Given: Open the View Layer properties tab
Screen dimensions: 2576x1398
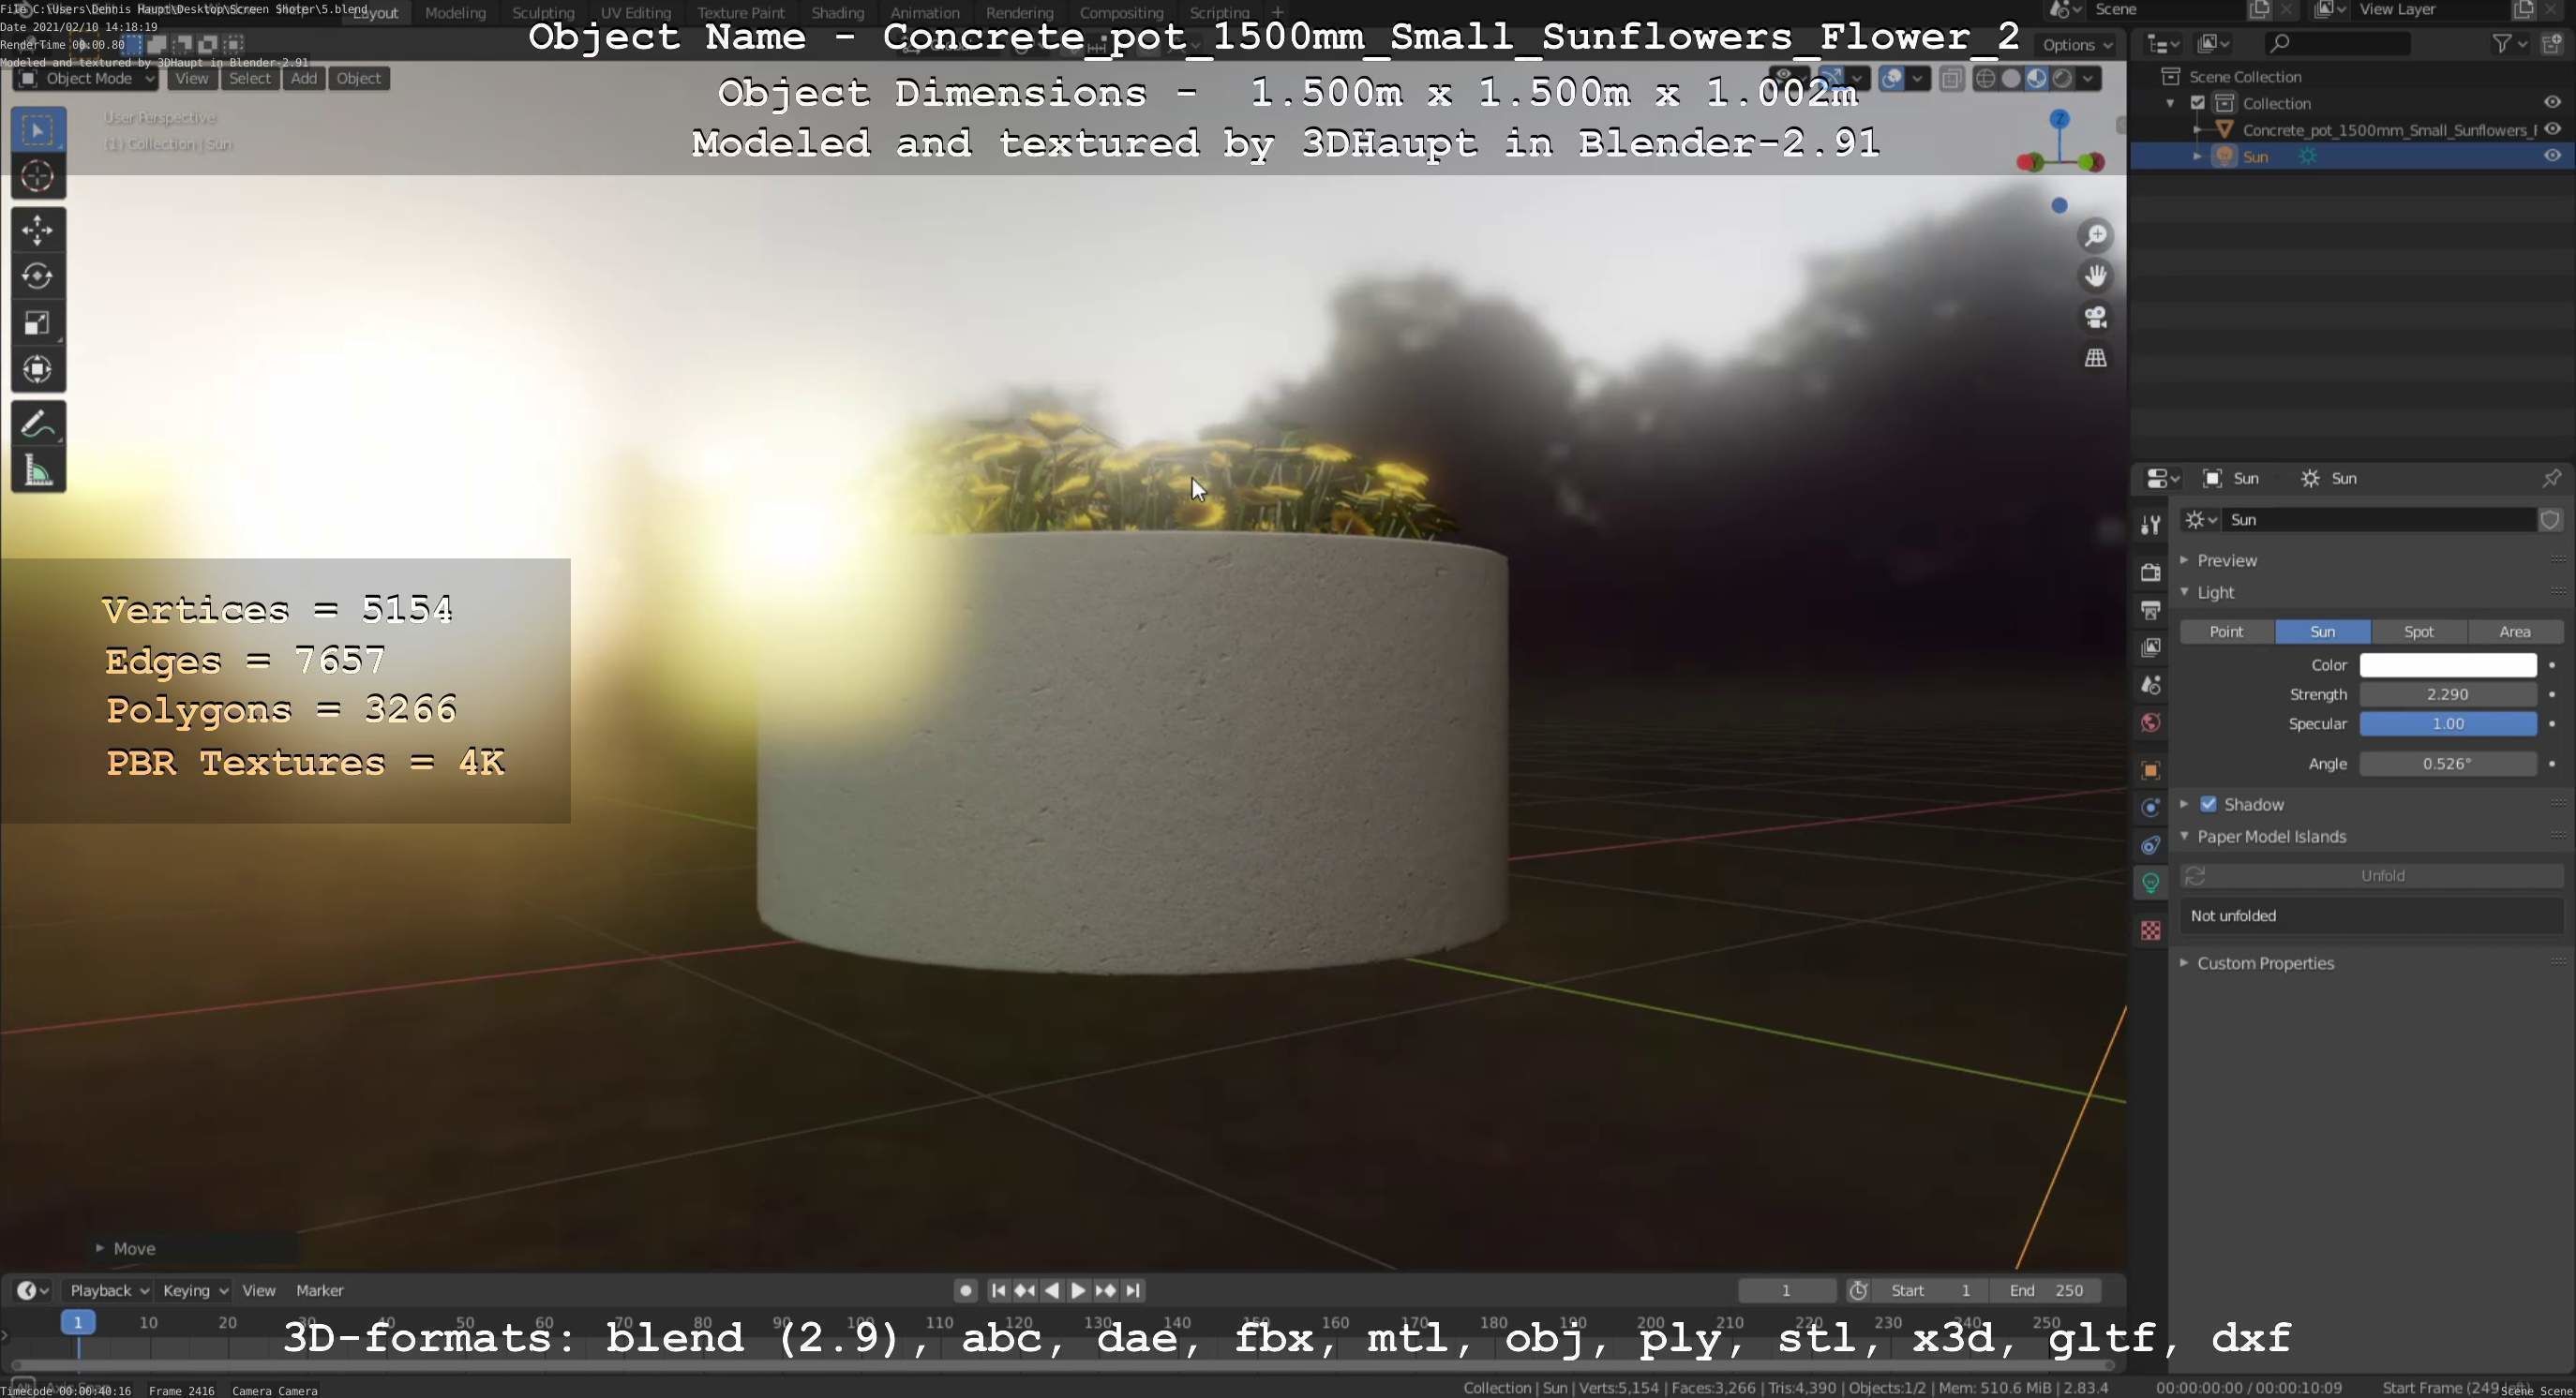Looking at the screenshot, I should point(2150,647).
